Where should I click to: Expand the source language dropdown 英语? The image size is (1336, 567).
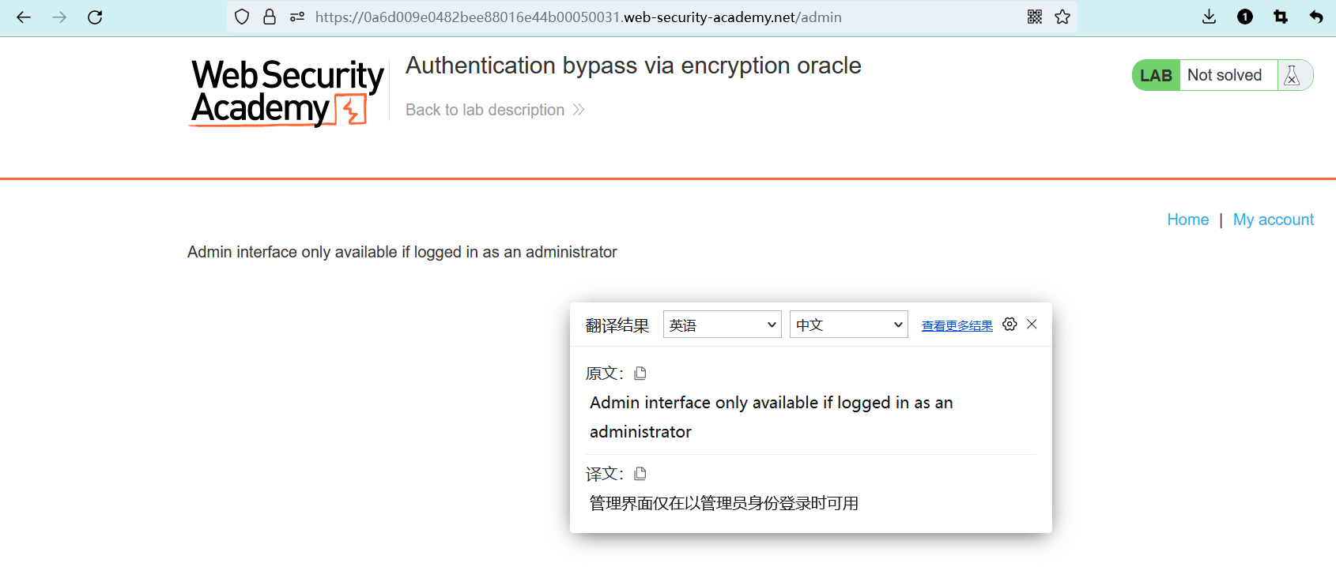click(x=722, y=325)
